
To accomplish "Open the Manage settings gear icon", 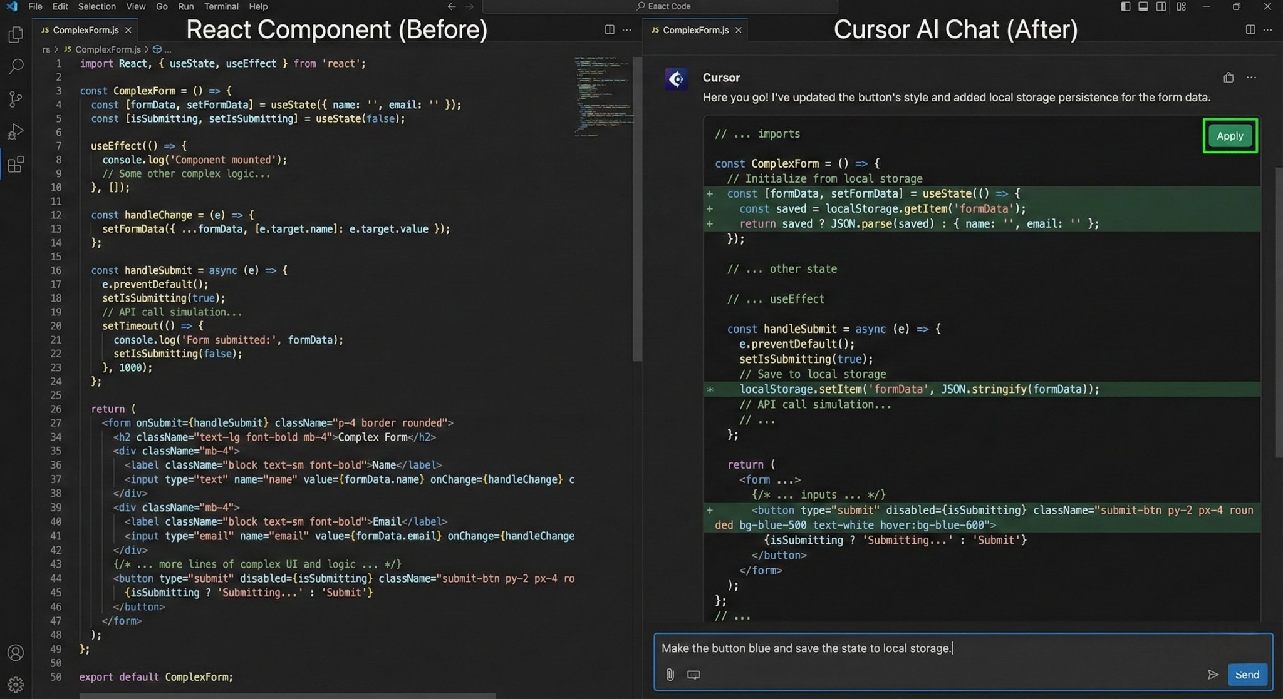I will 16,685.
